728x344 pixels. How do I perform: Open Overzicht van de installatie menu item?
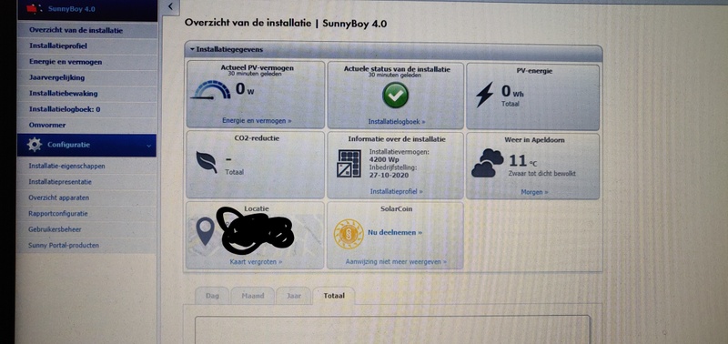coord(86,30)
